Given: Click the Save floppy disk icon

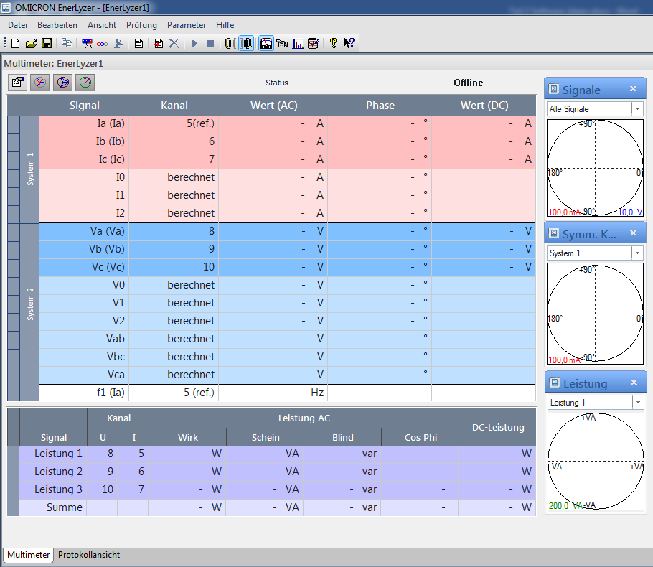Looking at the screenshot, I should [x=47, y=43].
